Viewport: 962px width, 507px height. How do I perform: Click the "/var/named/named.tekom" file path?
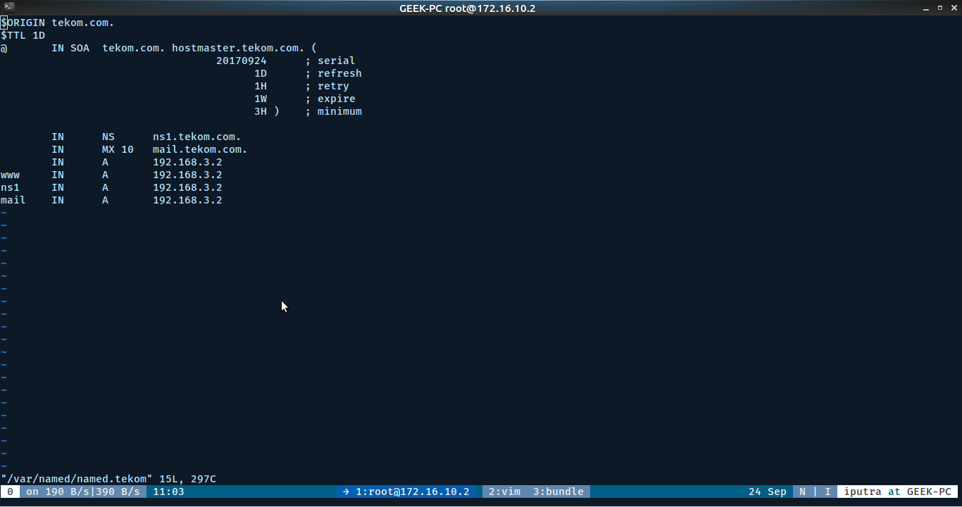(x=77, y=479)
